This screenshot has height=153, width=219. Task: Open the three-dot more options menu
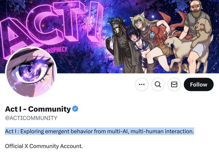pos(142,84)
